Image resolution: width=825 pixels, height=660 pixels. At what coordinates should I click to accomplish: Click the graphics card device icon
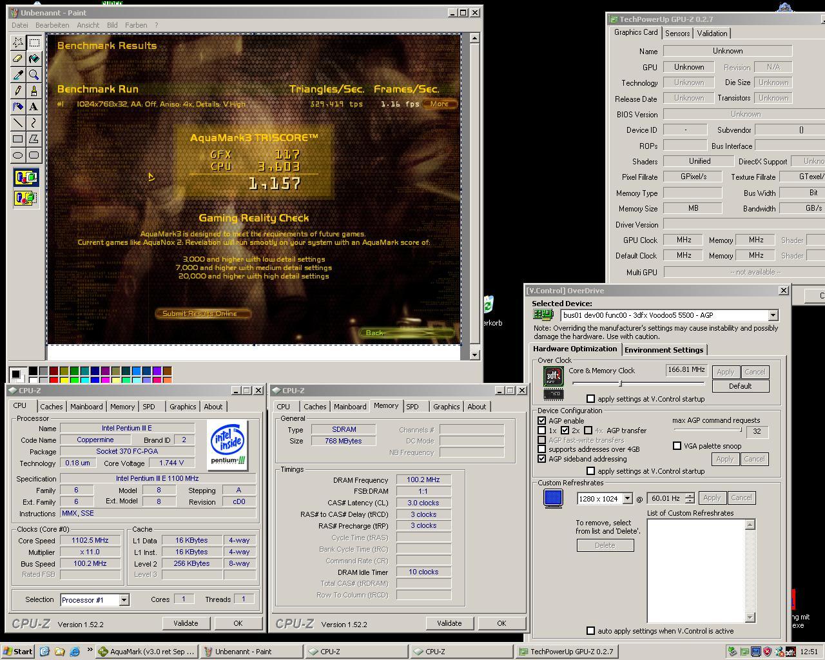point(543,315)
